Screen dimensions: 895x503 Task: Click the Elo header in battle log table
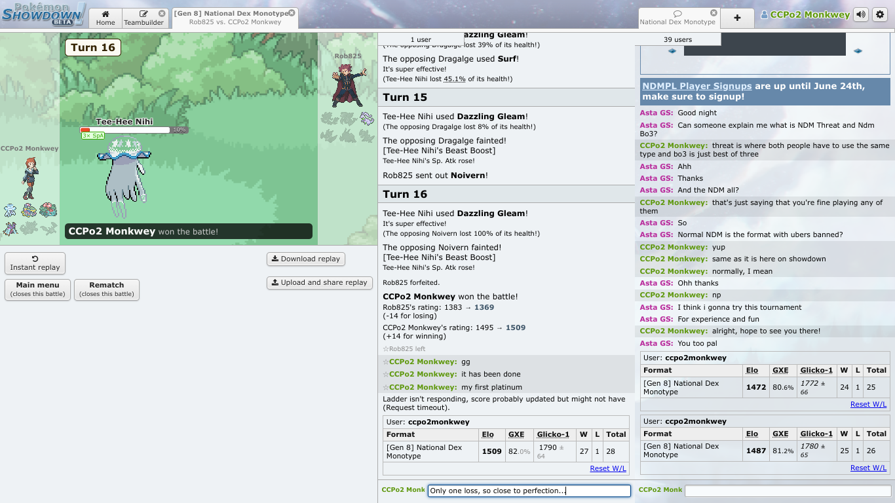click(x=487, y=434)
